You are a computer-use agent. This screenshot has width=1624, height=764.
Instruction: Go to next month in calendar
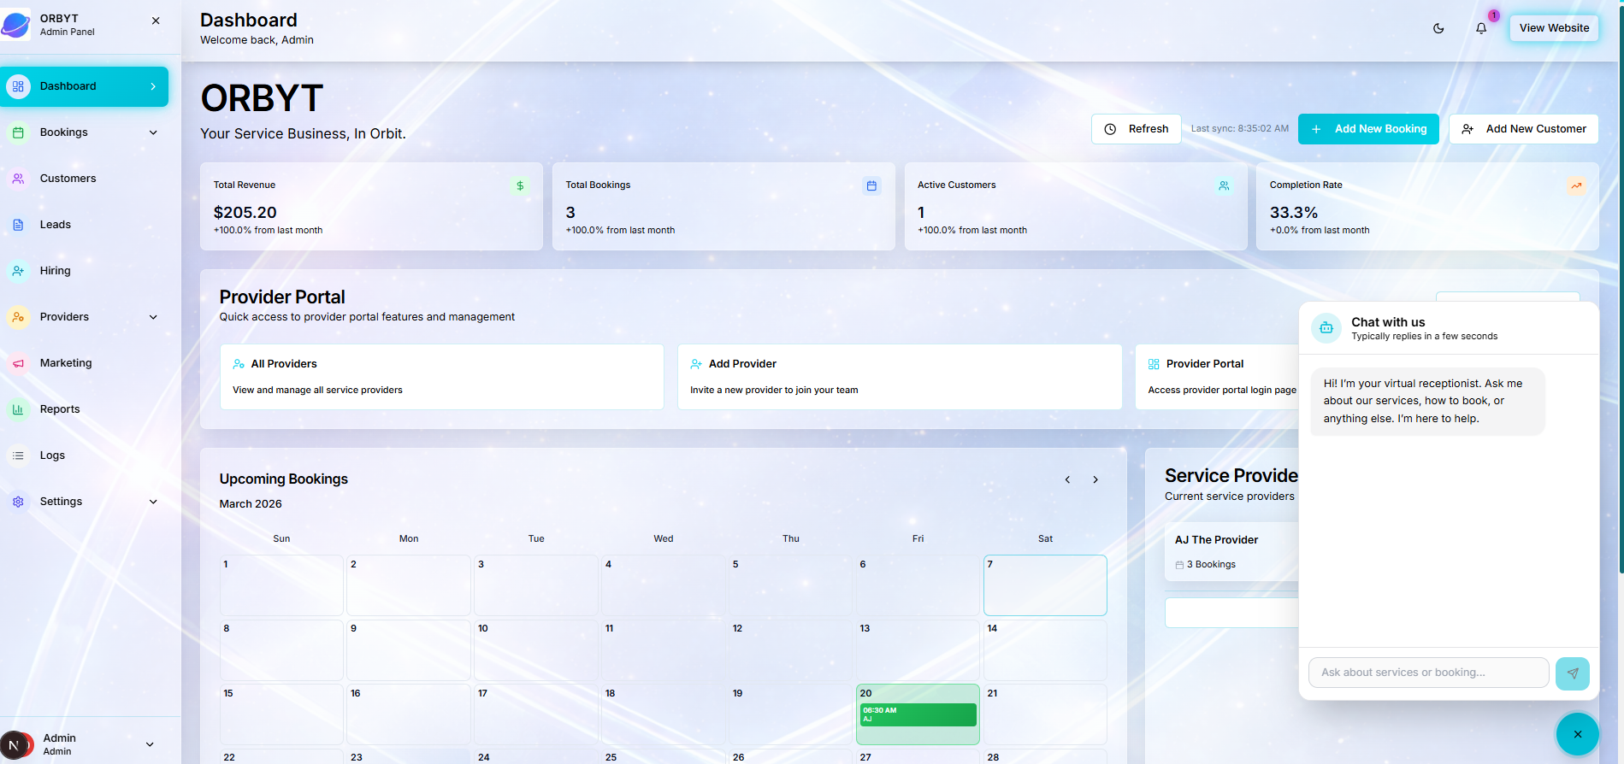(x=1095, y=479)
